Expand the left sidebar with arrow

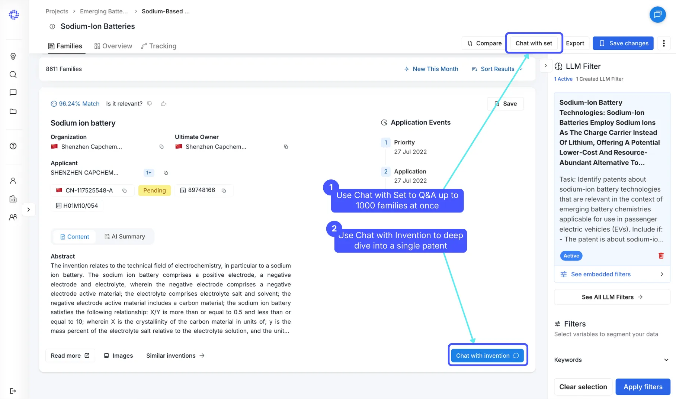(x=29, y=210)
